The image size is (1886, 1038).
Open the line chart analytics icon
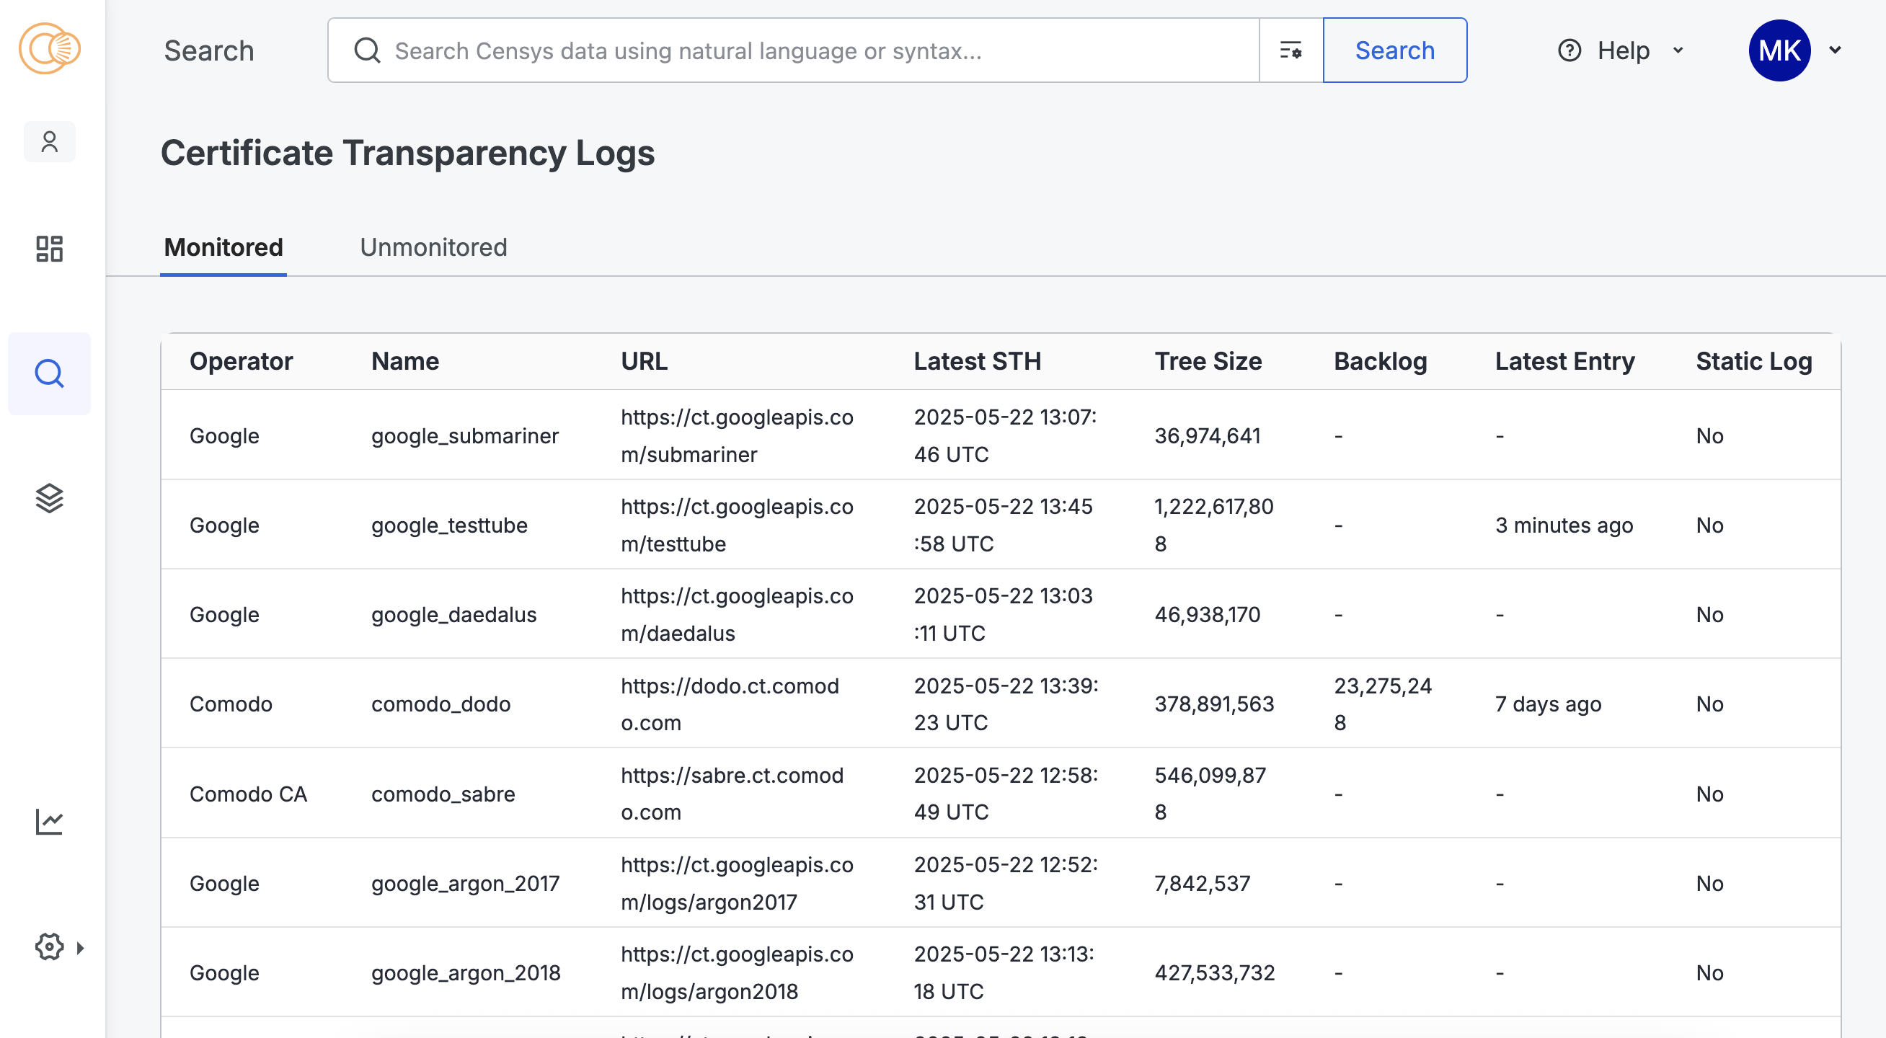(x=50, y=822)
